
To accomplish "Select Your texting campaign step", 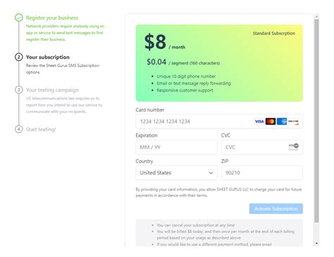I will (52, 90).
